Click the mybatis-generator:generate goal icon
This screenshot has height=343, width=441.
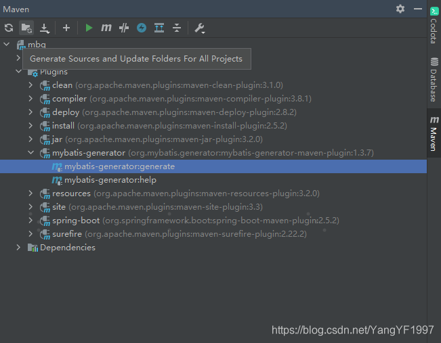tap(57, 167)
